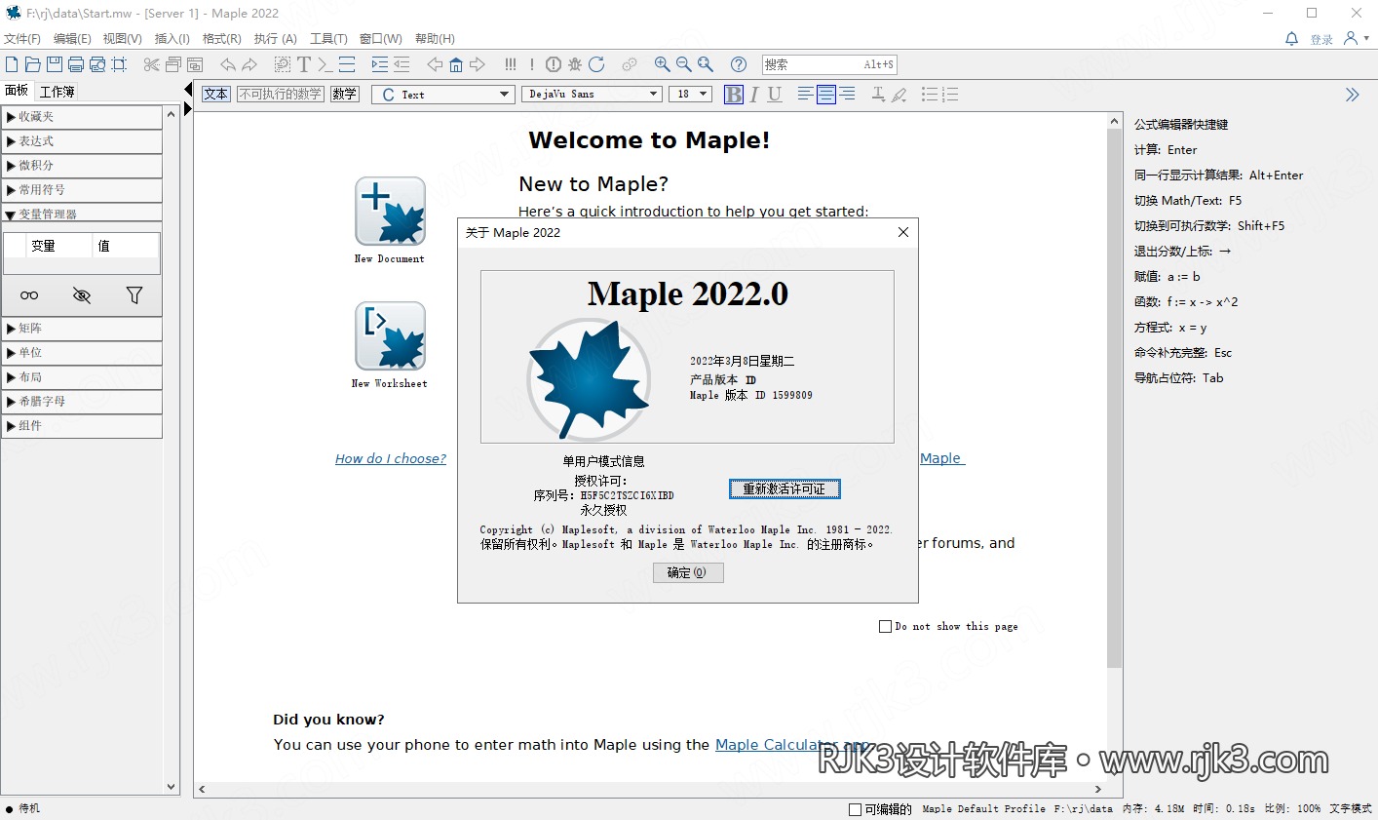The height and width of the screenshot is (820, 1378).
Task: Outdent the section in the toolbar
Action: click(x=402, y=64)
